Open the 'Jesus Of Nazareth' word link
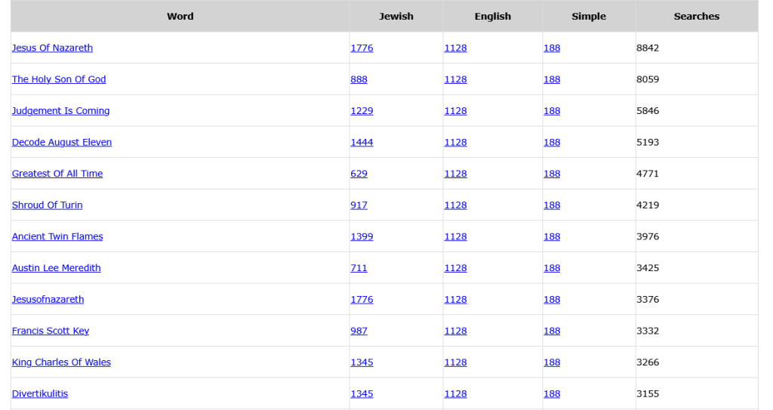 click(52, 48)
